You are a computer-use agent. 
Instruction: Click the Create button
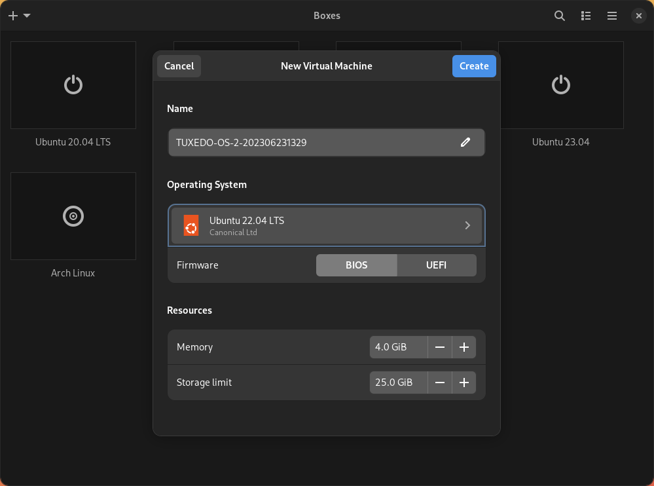(x=474, y=66)
